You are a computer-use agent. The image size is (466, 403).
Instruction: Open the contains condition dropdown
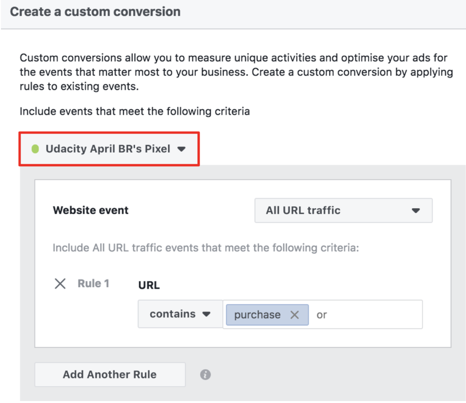180,314
